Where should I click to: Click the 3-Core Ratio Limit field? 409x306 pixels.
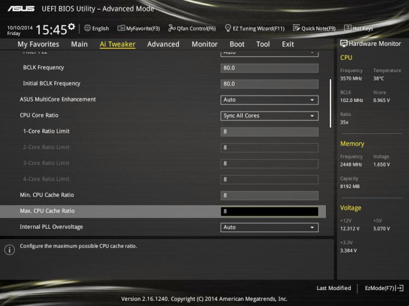click(x=270, y=164)
